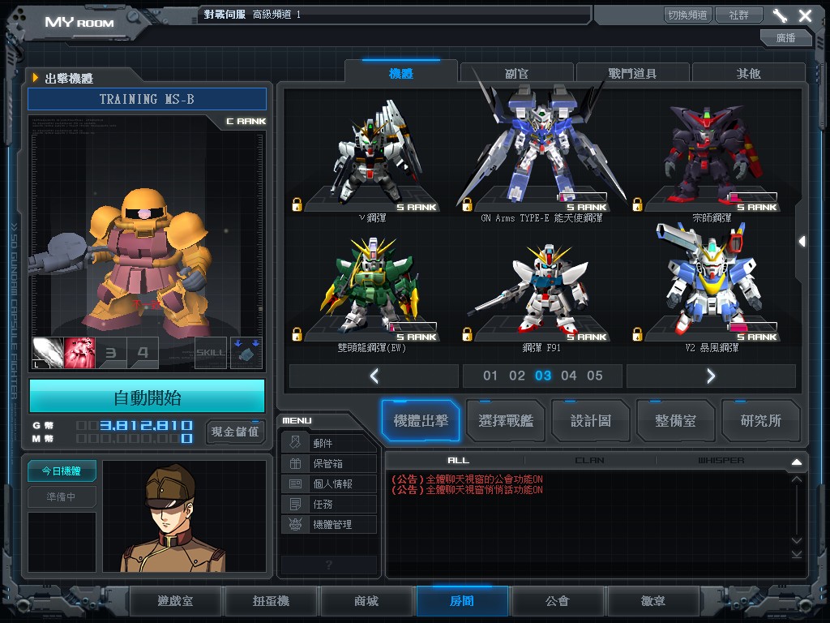Screen dimensions: 830x623
Task: Click the ID card icon for 個人情報
Action: (x=295, y=483)
